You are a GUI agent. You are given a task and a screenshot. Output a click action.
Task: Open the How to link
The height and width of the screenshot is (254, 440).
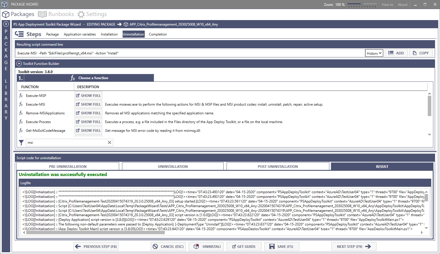[388, 5]
